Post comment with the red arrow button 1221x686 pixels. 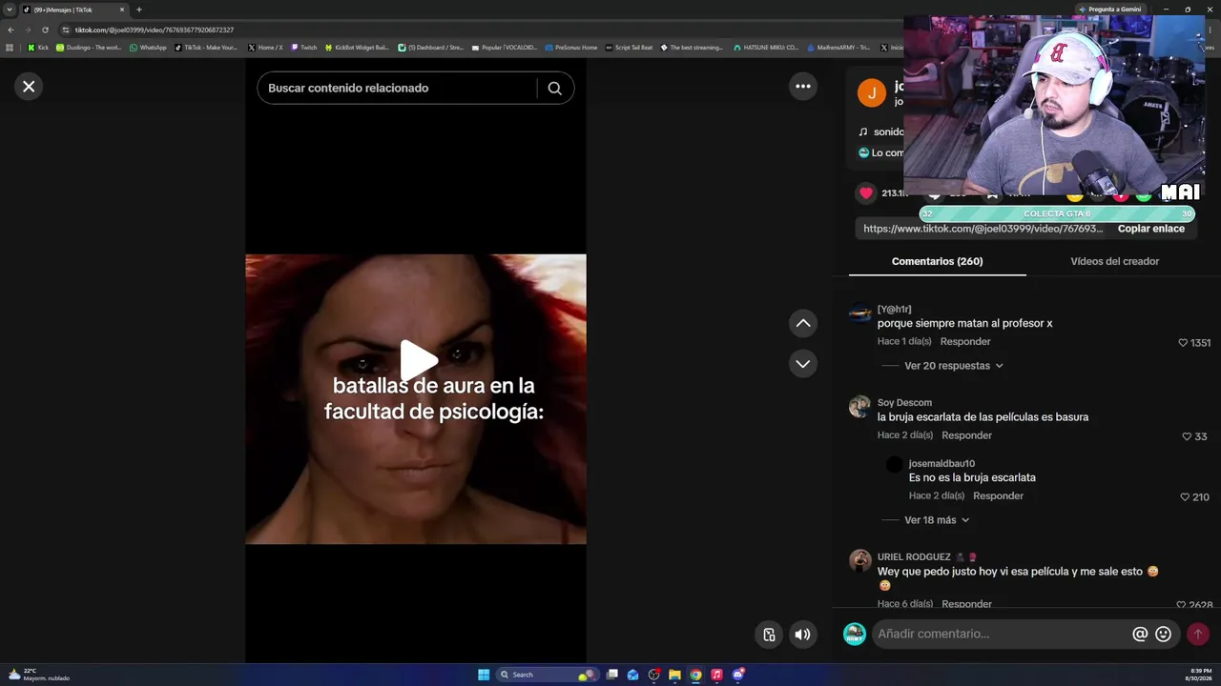pos(1198,634)
